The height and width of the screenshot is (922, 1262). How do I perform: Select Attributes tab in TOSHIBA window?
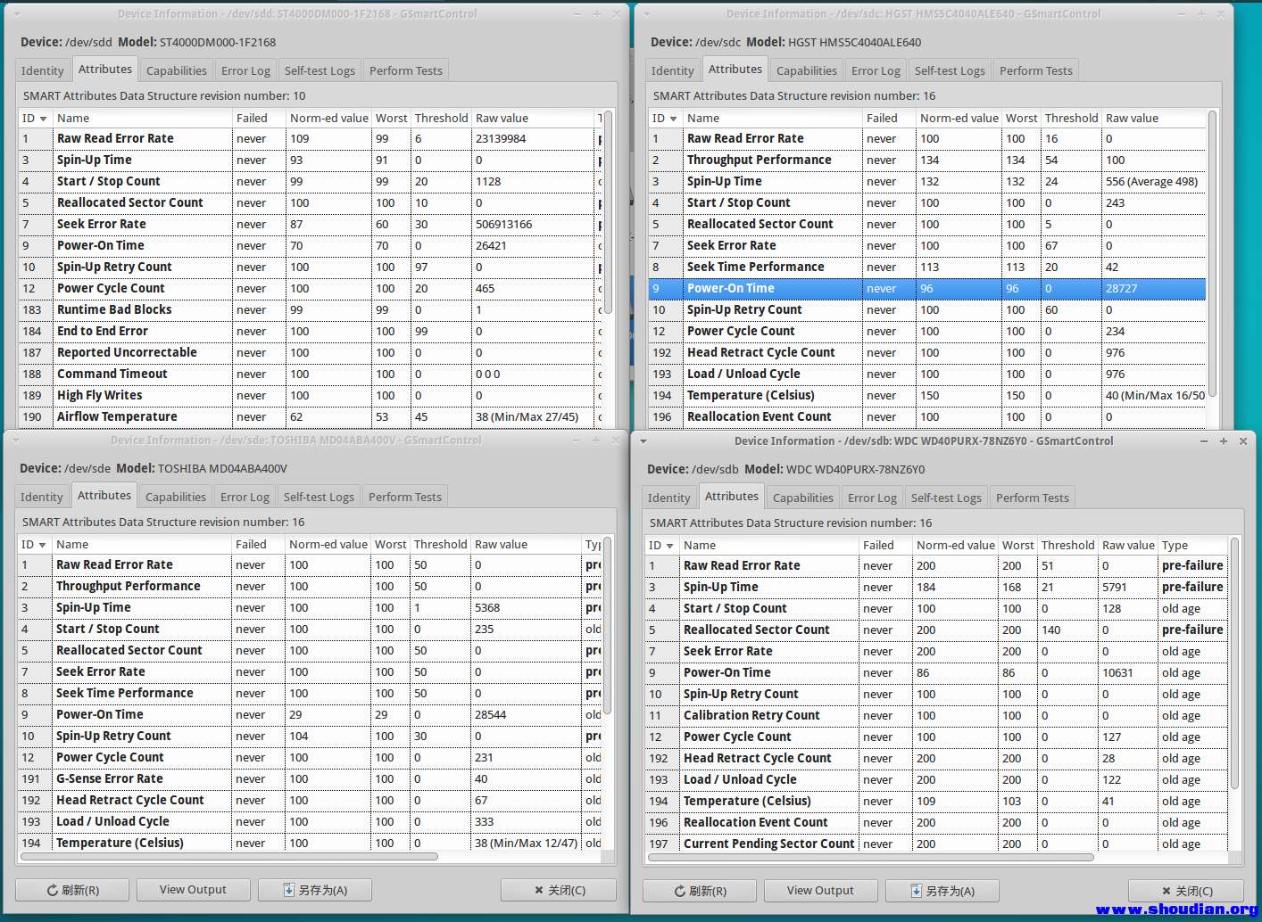(104, 496)
